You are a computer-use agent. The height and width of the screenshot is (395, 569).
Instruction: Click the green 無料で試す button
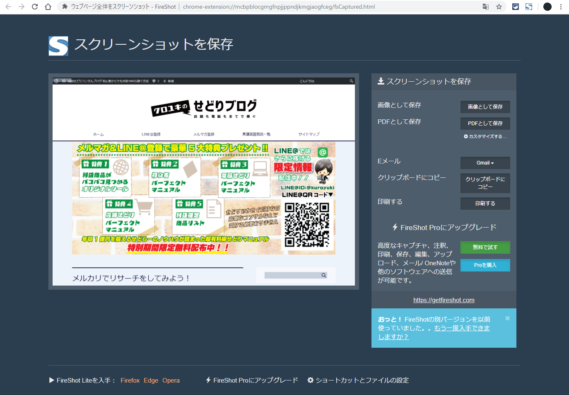(x=485, y=247)
